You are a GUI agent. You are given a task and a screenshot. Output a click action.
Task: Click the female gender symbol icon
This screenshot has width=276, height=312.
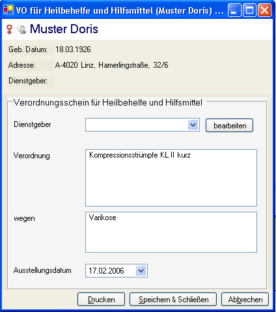coord(9,29)
